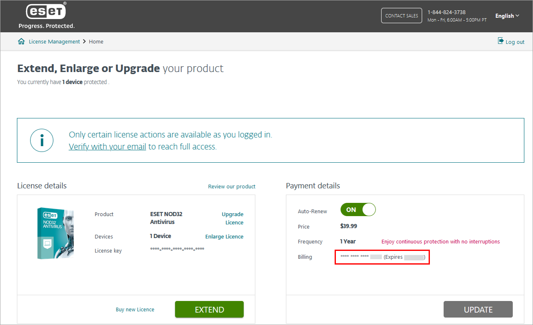
Task: Open the English language dropdown
Action: (507, 16)
